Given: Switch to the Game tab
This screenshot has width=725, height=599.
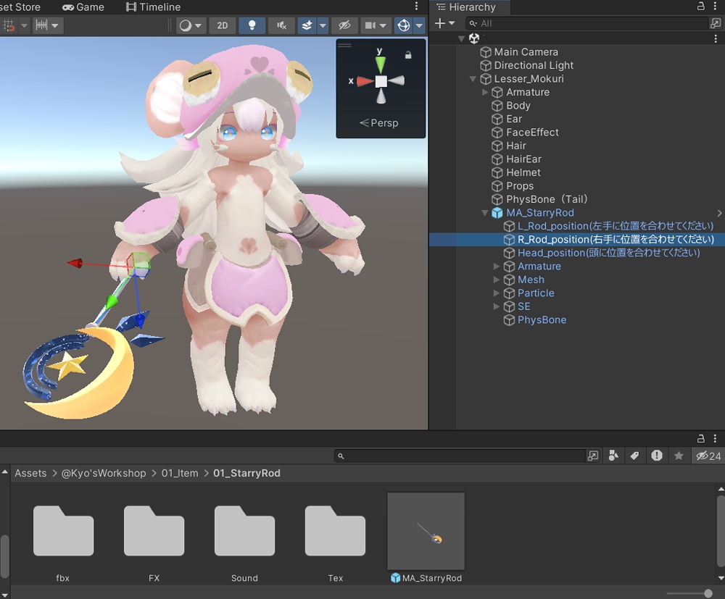Looking at the screenshot, I should pos(83,7).
